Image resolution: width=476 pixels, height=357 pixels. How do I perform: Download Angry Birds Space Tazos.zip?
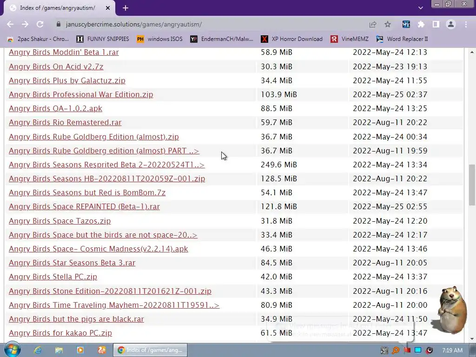pos(60,221)
